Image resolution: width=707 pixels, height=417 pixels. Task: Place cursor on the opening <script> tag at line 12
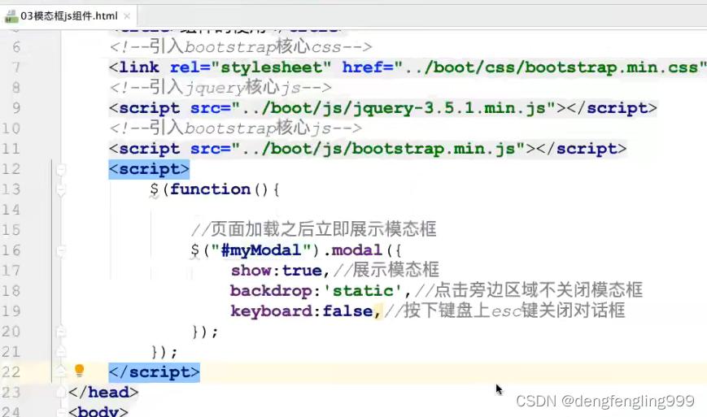tap(149, 169)
